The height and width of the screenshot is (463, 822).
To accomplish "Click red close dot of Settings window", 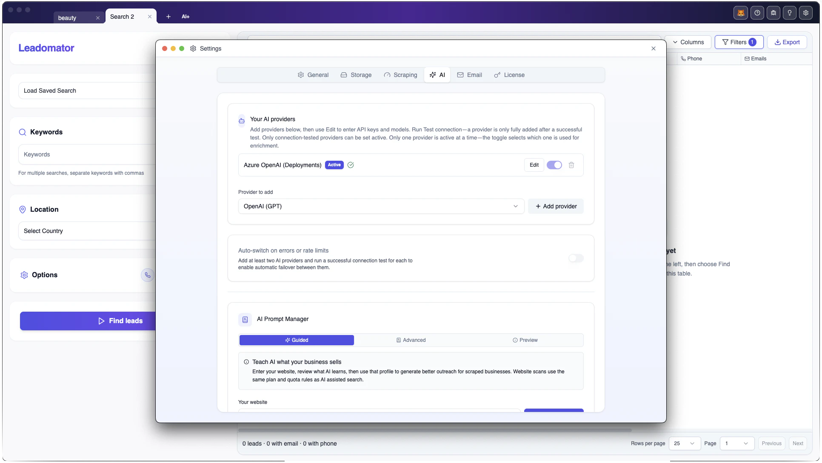I will click(x=165, y=48).
